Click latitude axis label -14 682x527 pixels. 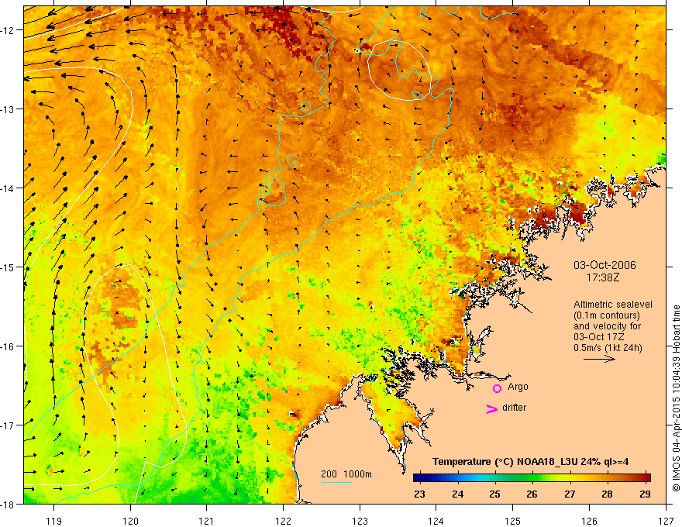click(x=9, y=188)
